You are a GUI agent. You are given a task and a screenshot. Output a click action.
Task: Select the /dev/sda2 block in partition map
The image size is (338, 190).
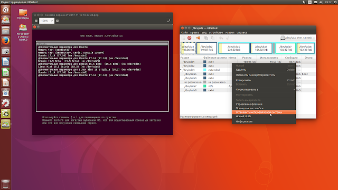coord(206,48)
